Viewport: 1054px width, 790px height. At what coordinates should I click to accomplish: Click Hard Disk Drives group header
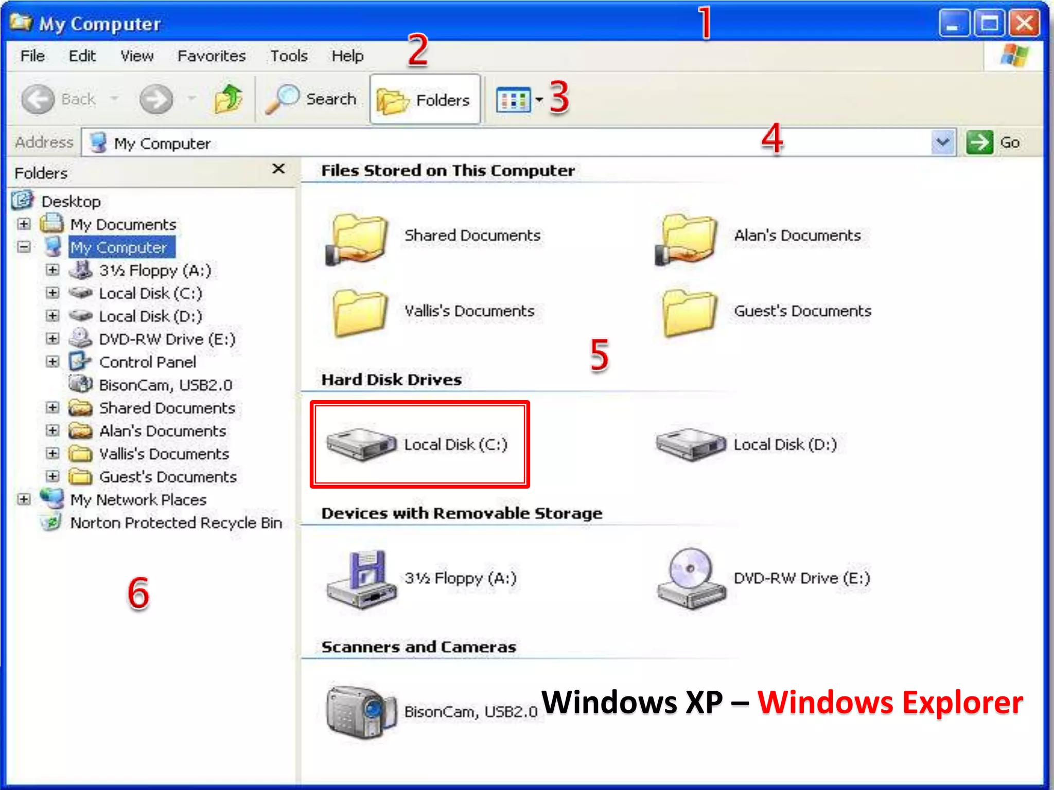392,380
